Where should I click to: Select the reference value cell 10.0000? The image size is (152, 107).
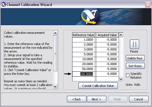tap(84, 59)
